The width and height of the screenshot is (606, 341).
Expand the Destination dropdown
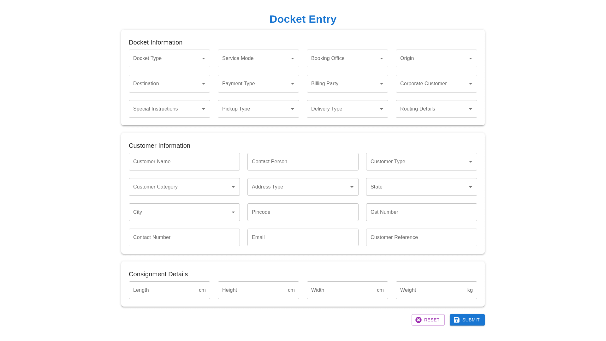pos(169,84)
